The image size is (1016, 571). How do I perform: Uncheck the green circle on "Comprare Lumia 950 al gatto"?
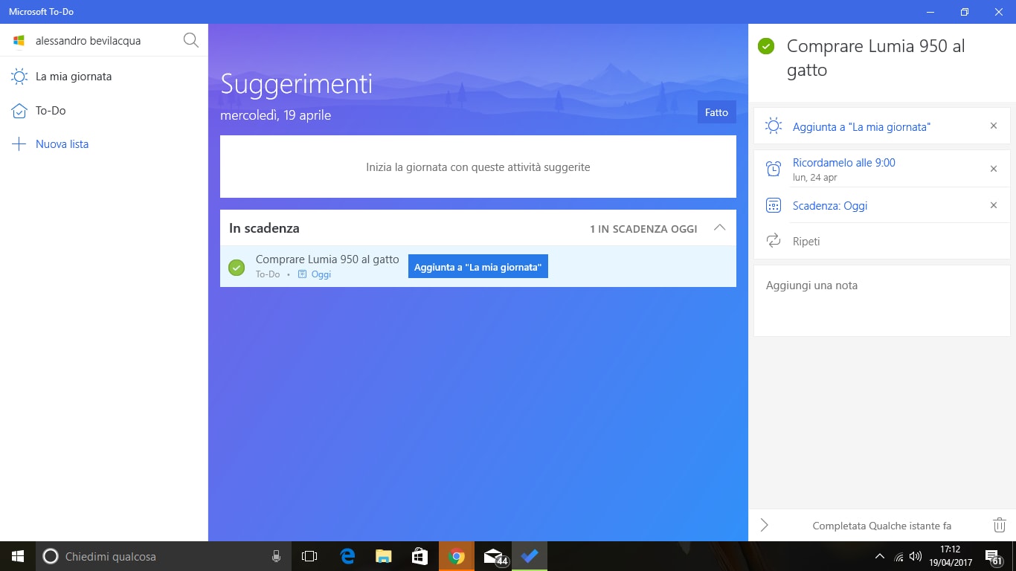pos(237,266)
